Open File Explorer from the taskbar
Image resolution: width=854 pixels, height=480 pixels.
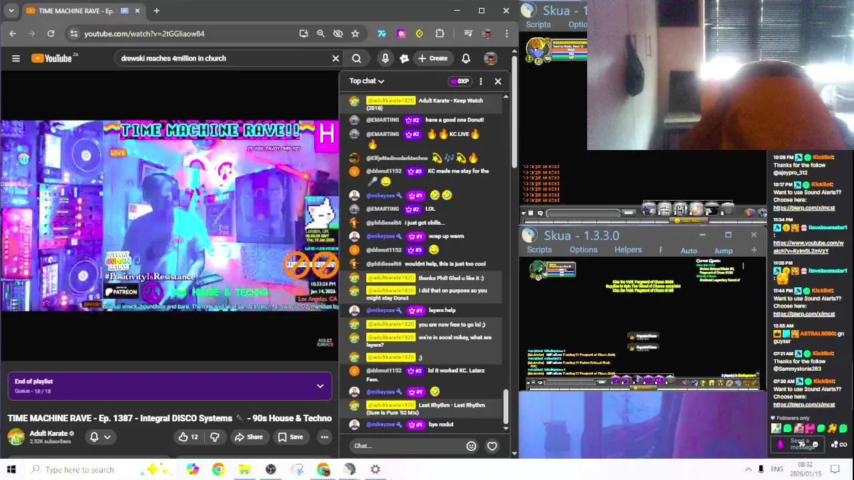tap(244, 469)
